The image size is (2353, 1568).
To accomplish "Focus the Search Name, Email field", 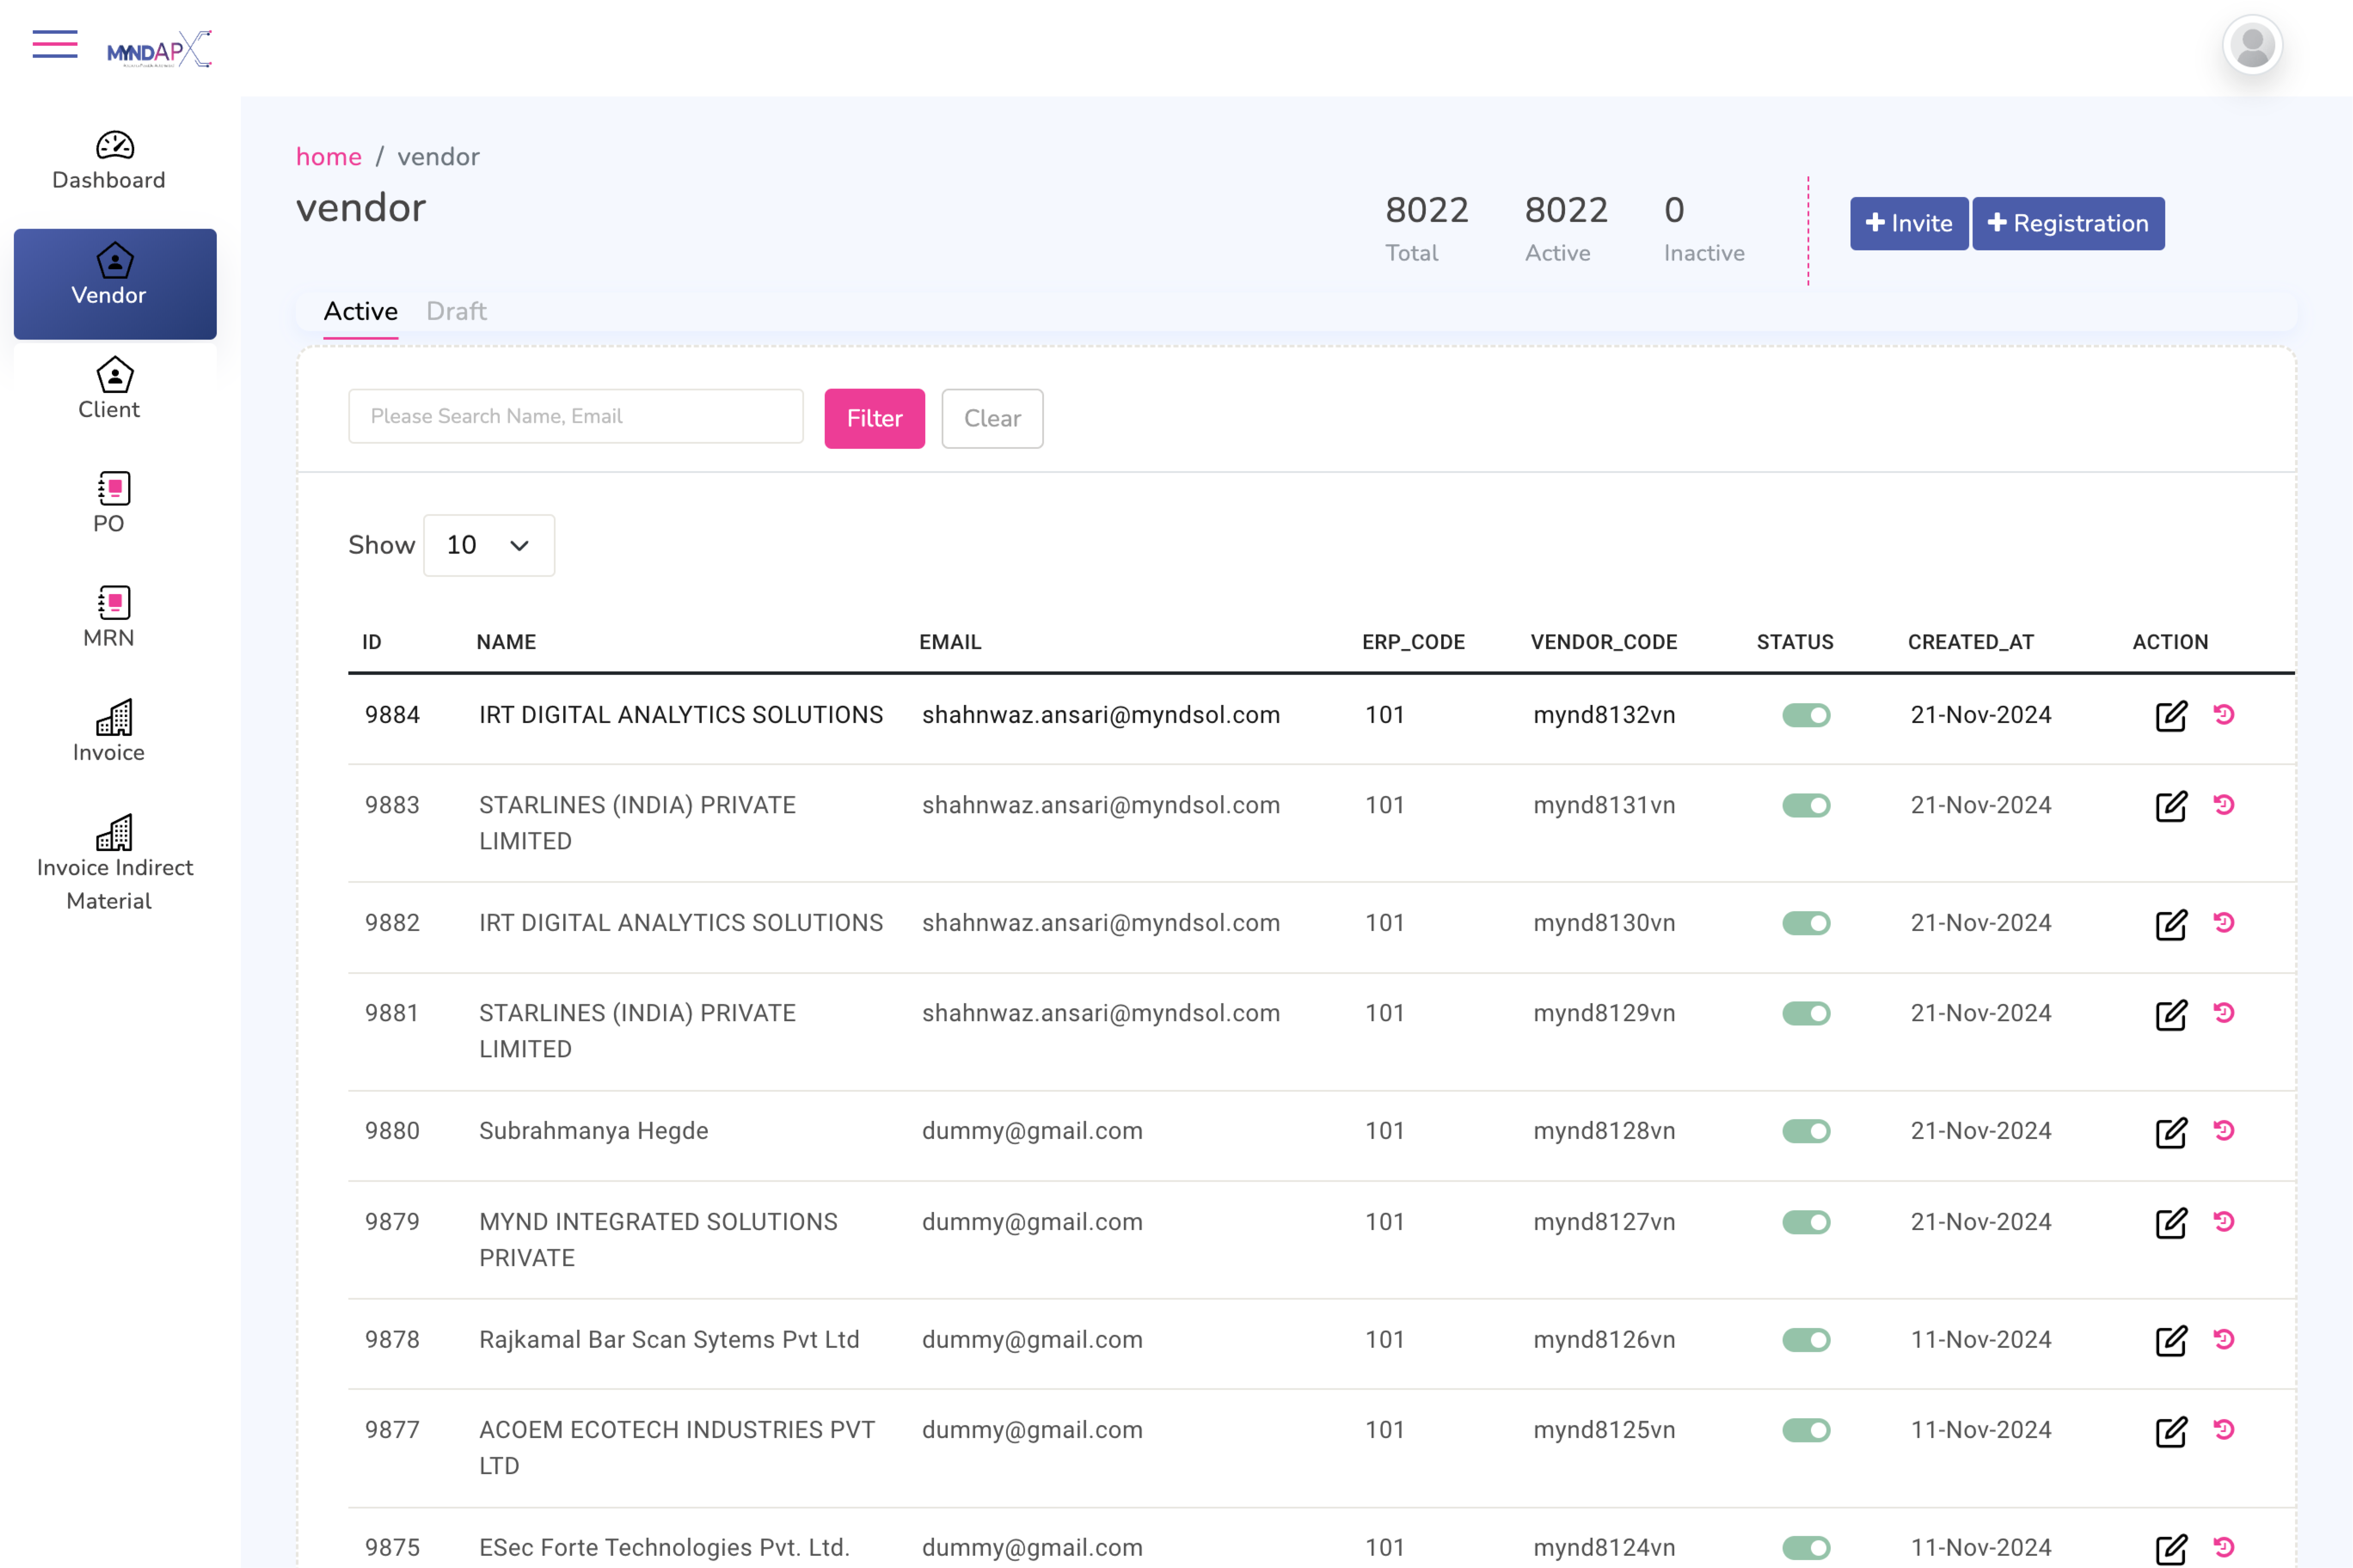I will click(575, 416).
